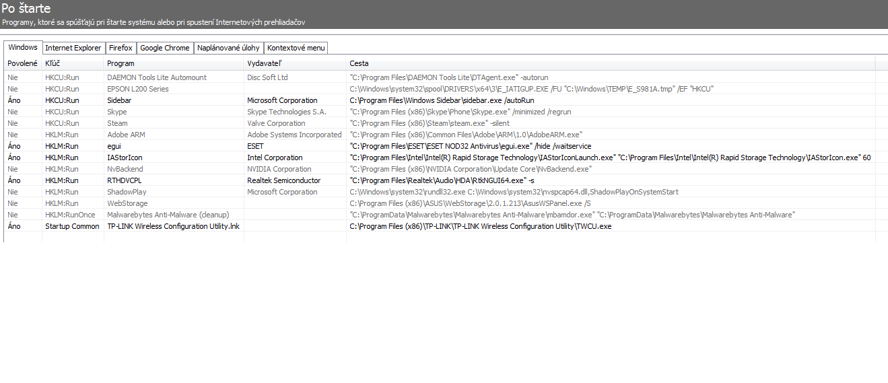This screenshot has height=383, width=888.
Task: Sort by the Cesta column header
Action: (611, 63)
